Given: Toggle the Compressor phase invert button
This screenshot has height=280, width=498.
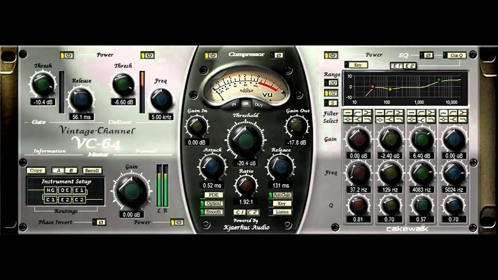Looking at the screenshot, I should (277, 55).
